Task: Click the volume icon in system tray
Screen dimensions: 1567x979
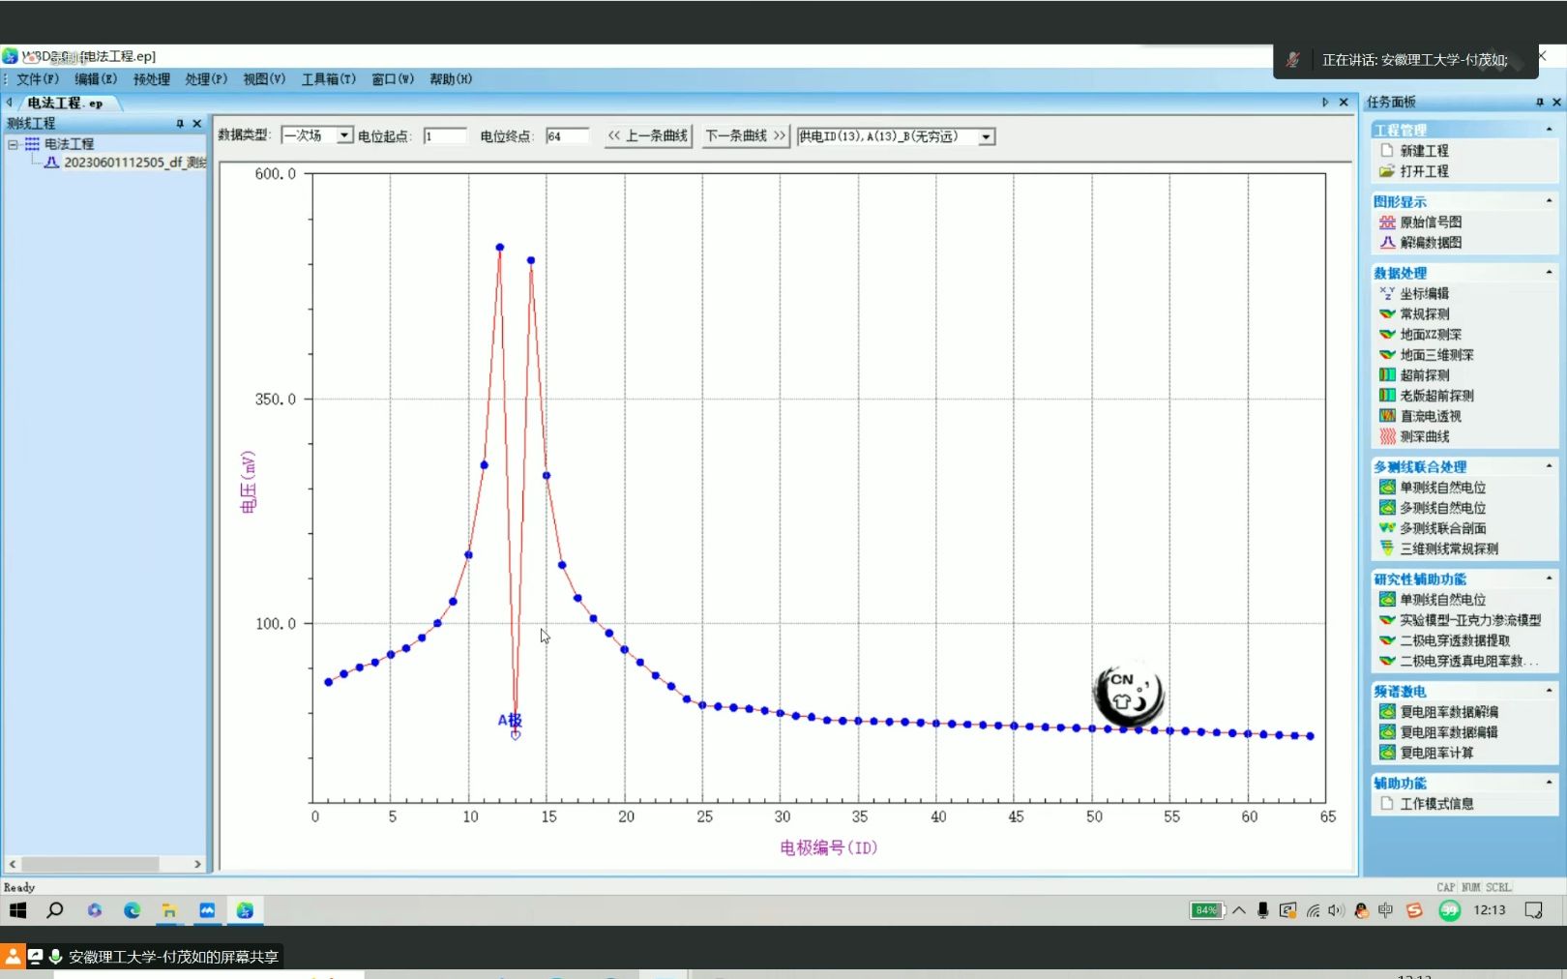Action: click(1336, 910)
